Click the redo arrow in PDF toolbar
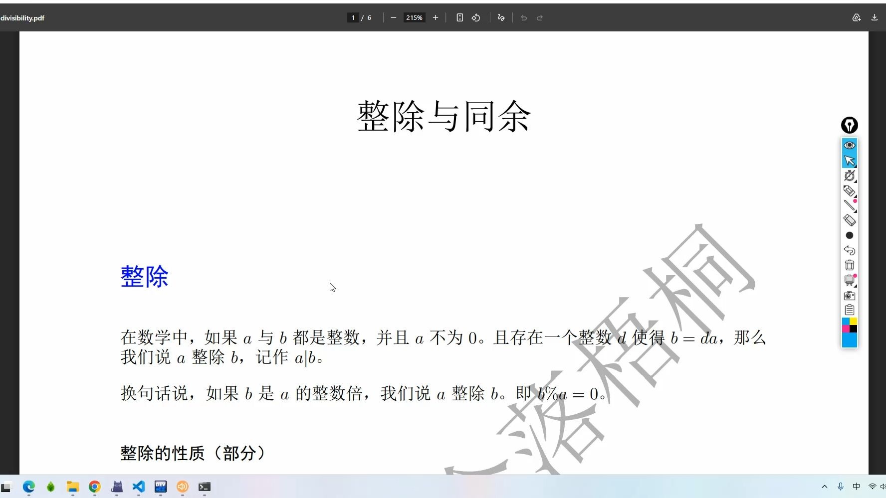 click(x=540, y=18)
